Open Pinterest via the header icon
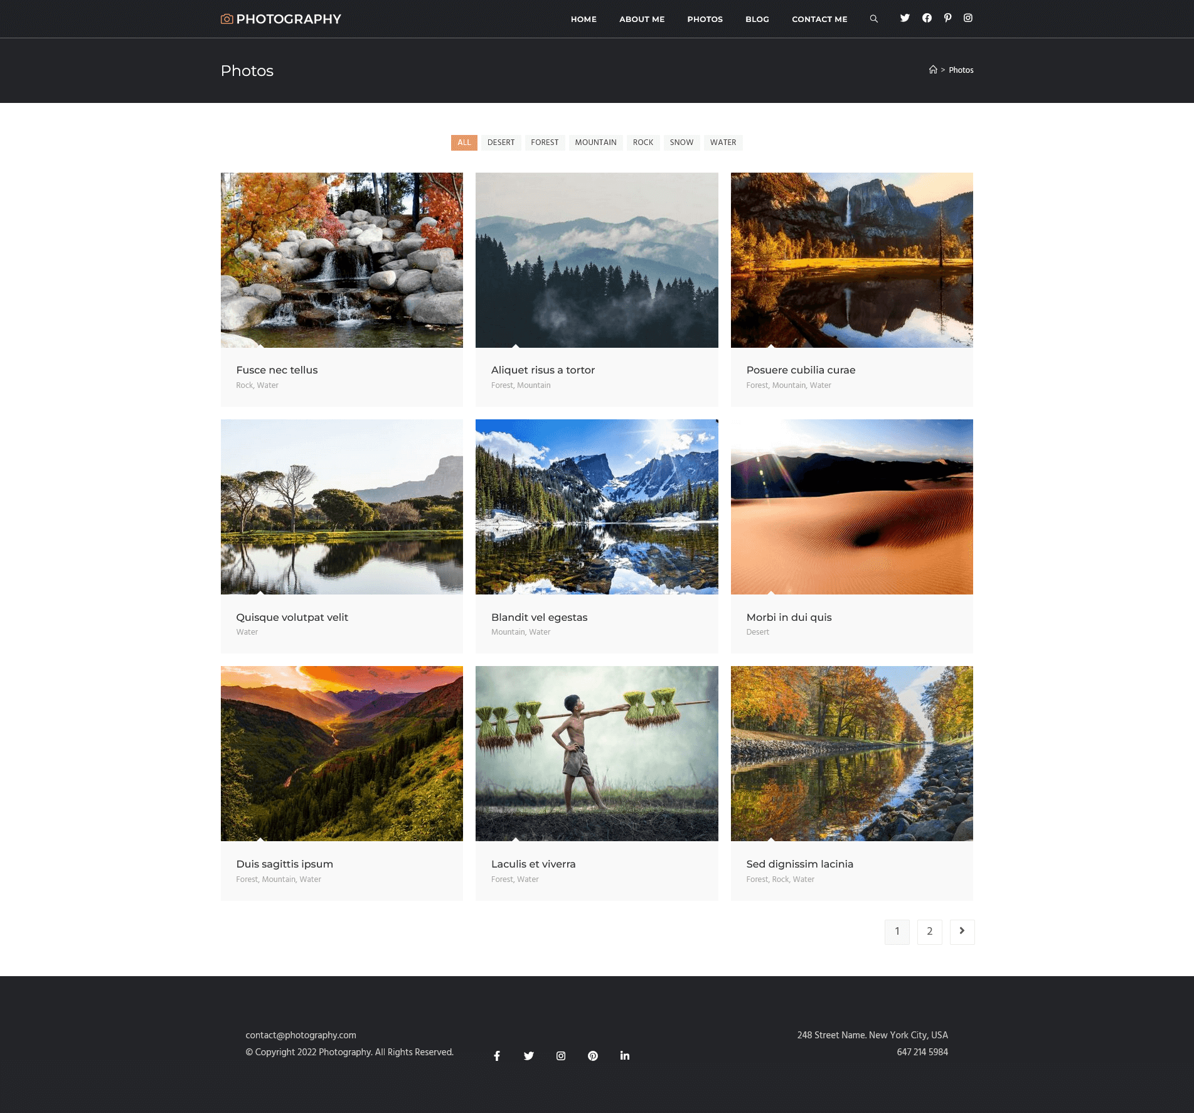Image resolution: width=1194 pixels, height=1113 pixels. pyautogui.click(x=947, y=18)
